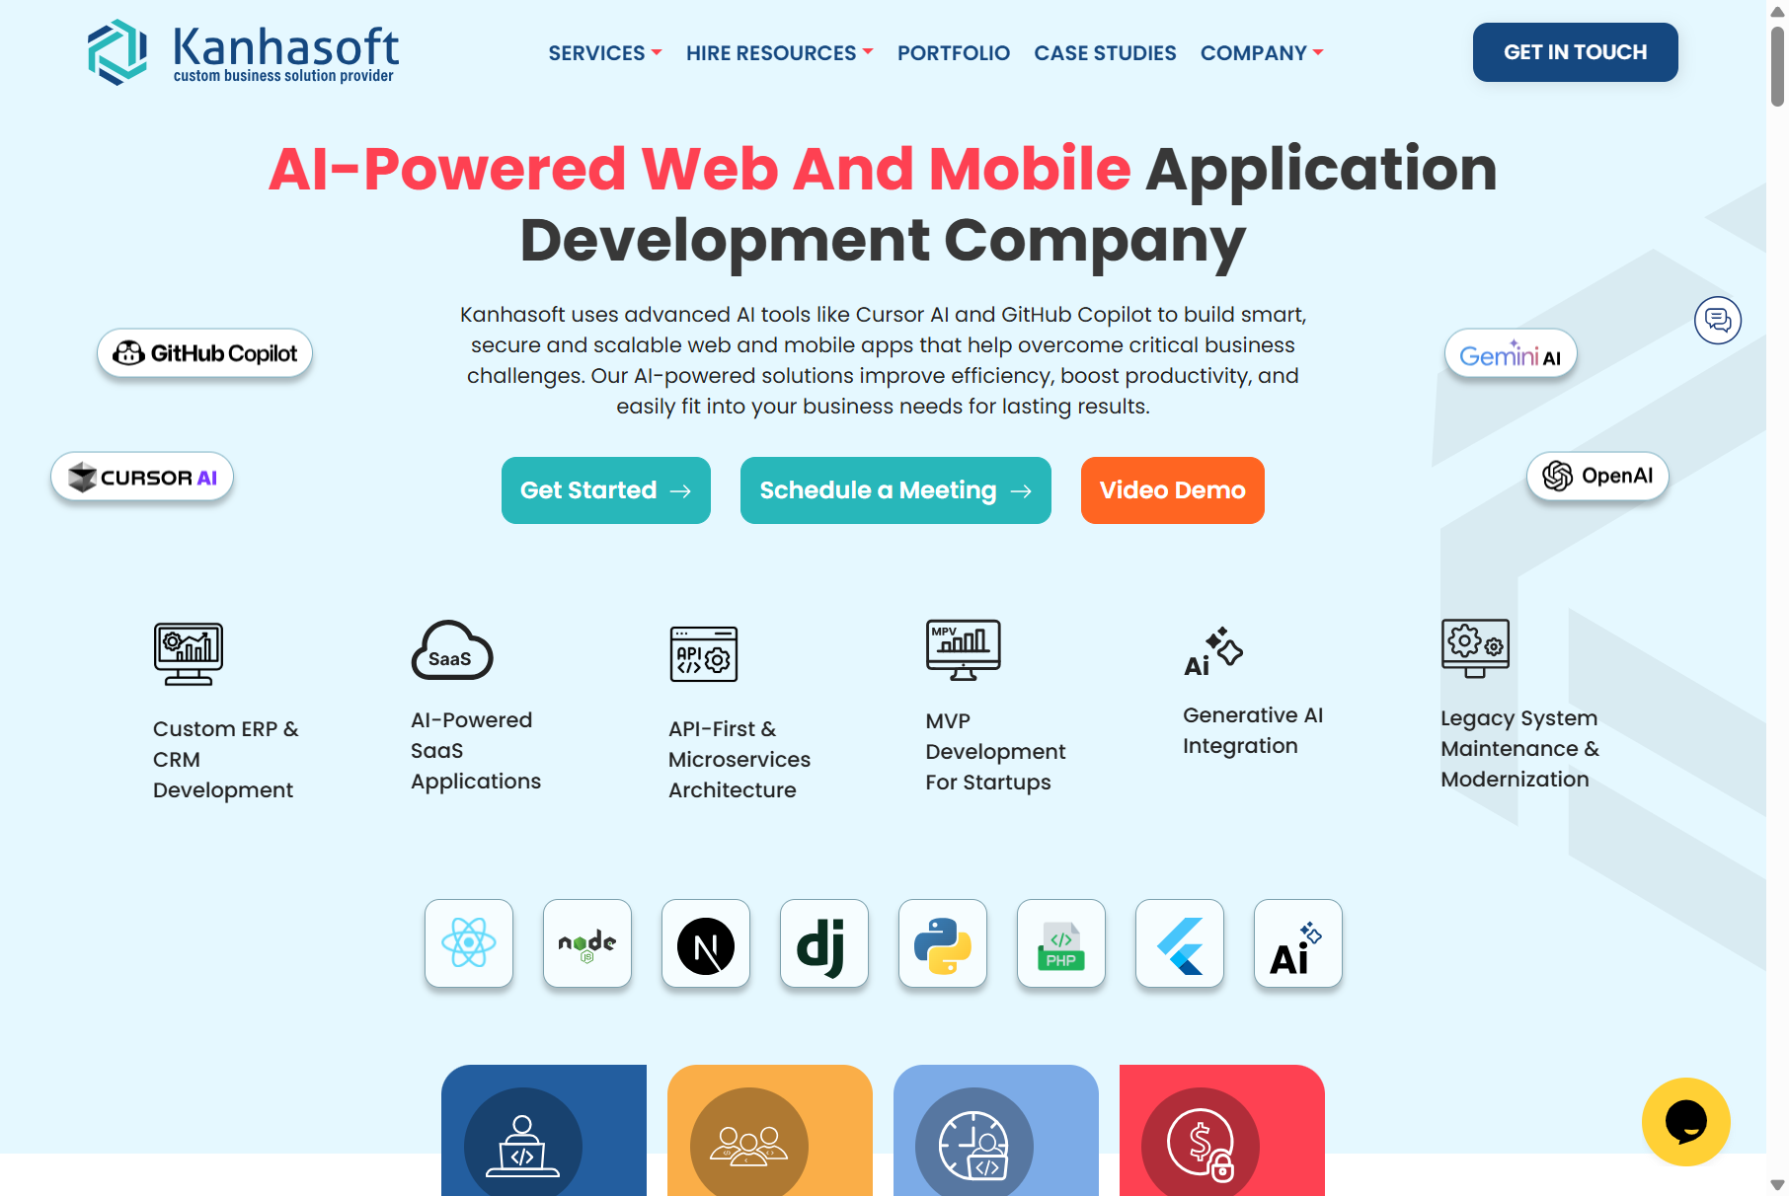This screenshot has height=1196, width=1789.
Task: Select the Node.js technology icon
Action: [587, 943]
